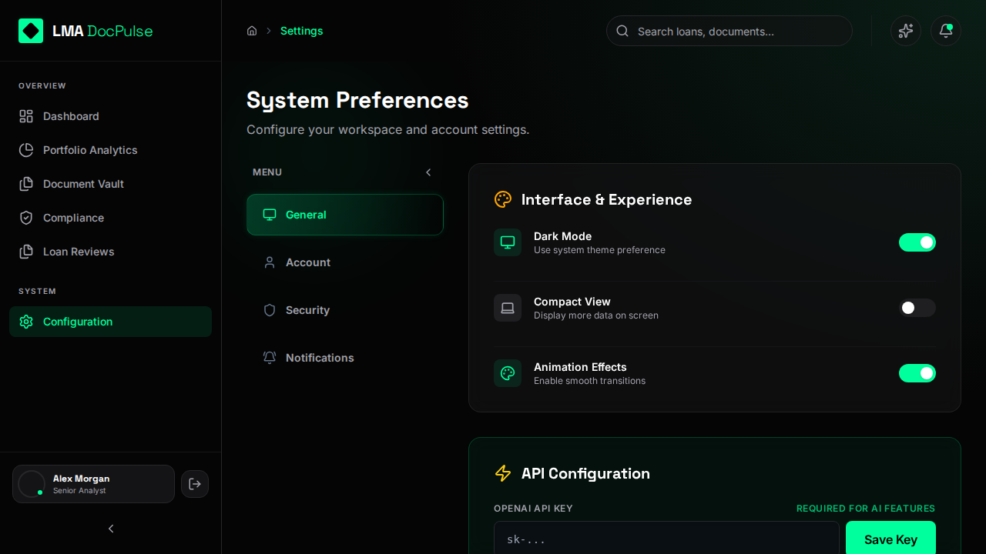Open the AI sparkles assistant icon

906,31
